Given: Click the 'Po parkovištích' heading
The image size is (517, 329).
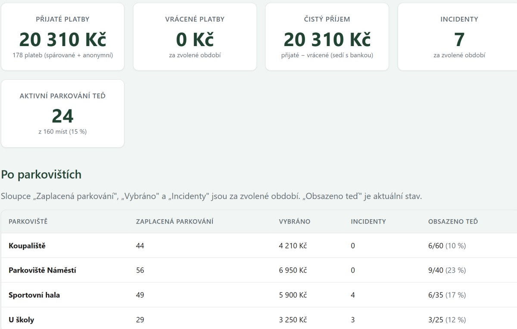Looking at the screenshot, I should (41, 174).
